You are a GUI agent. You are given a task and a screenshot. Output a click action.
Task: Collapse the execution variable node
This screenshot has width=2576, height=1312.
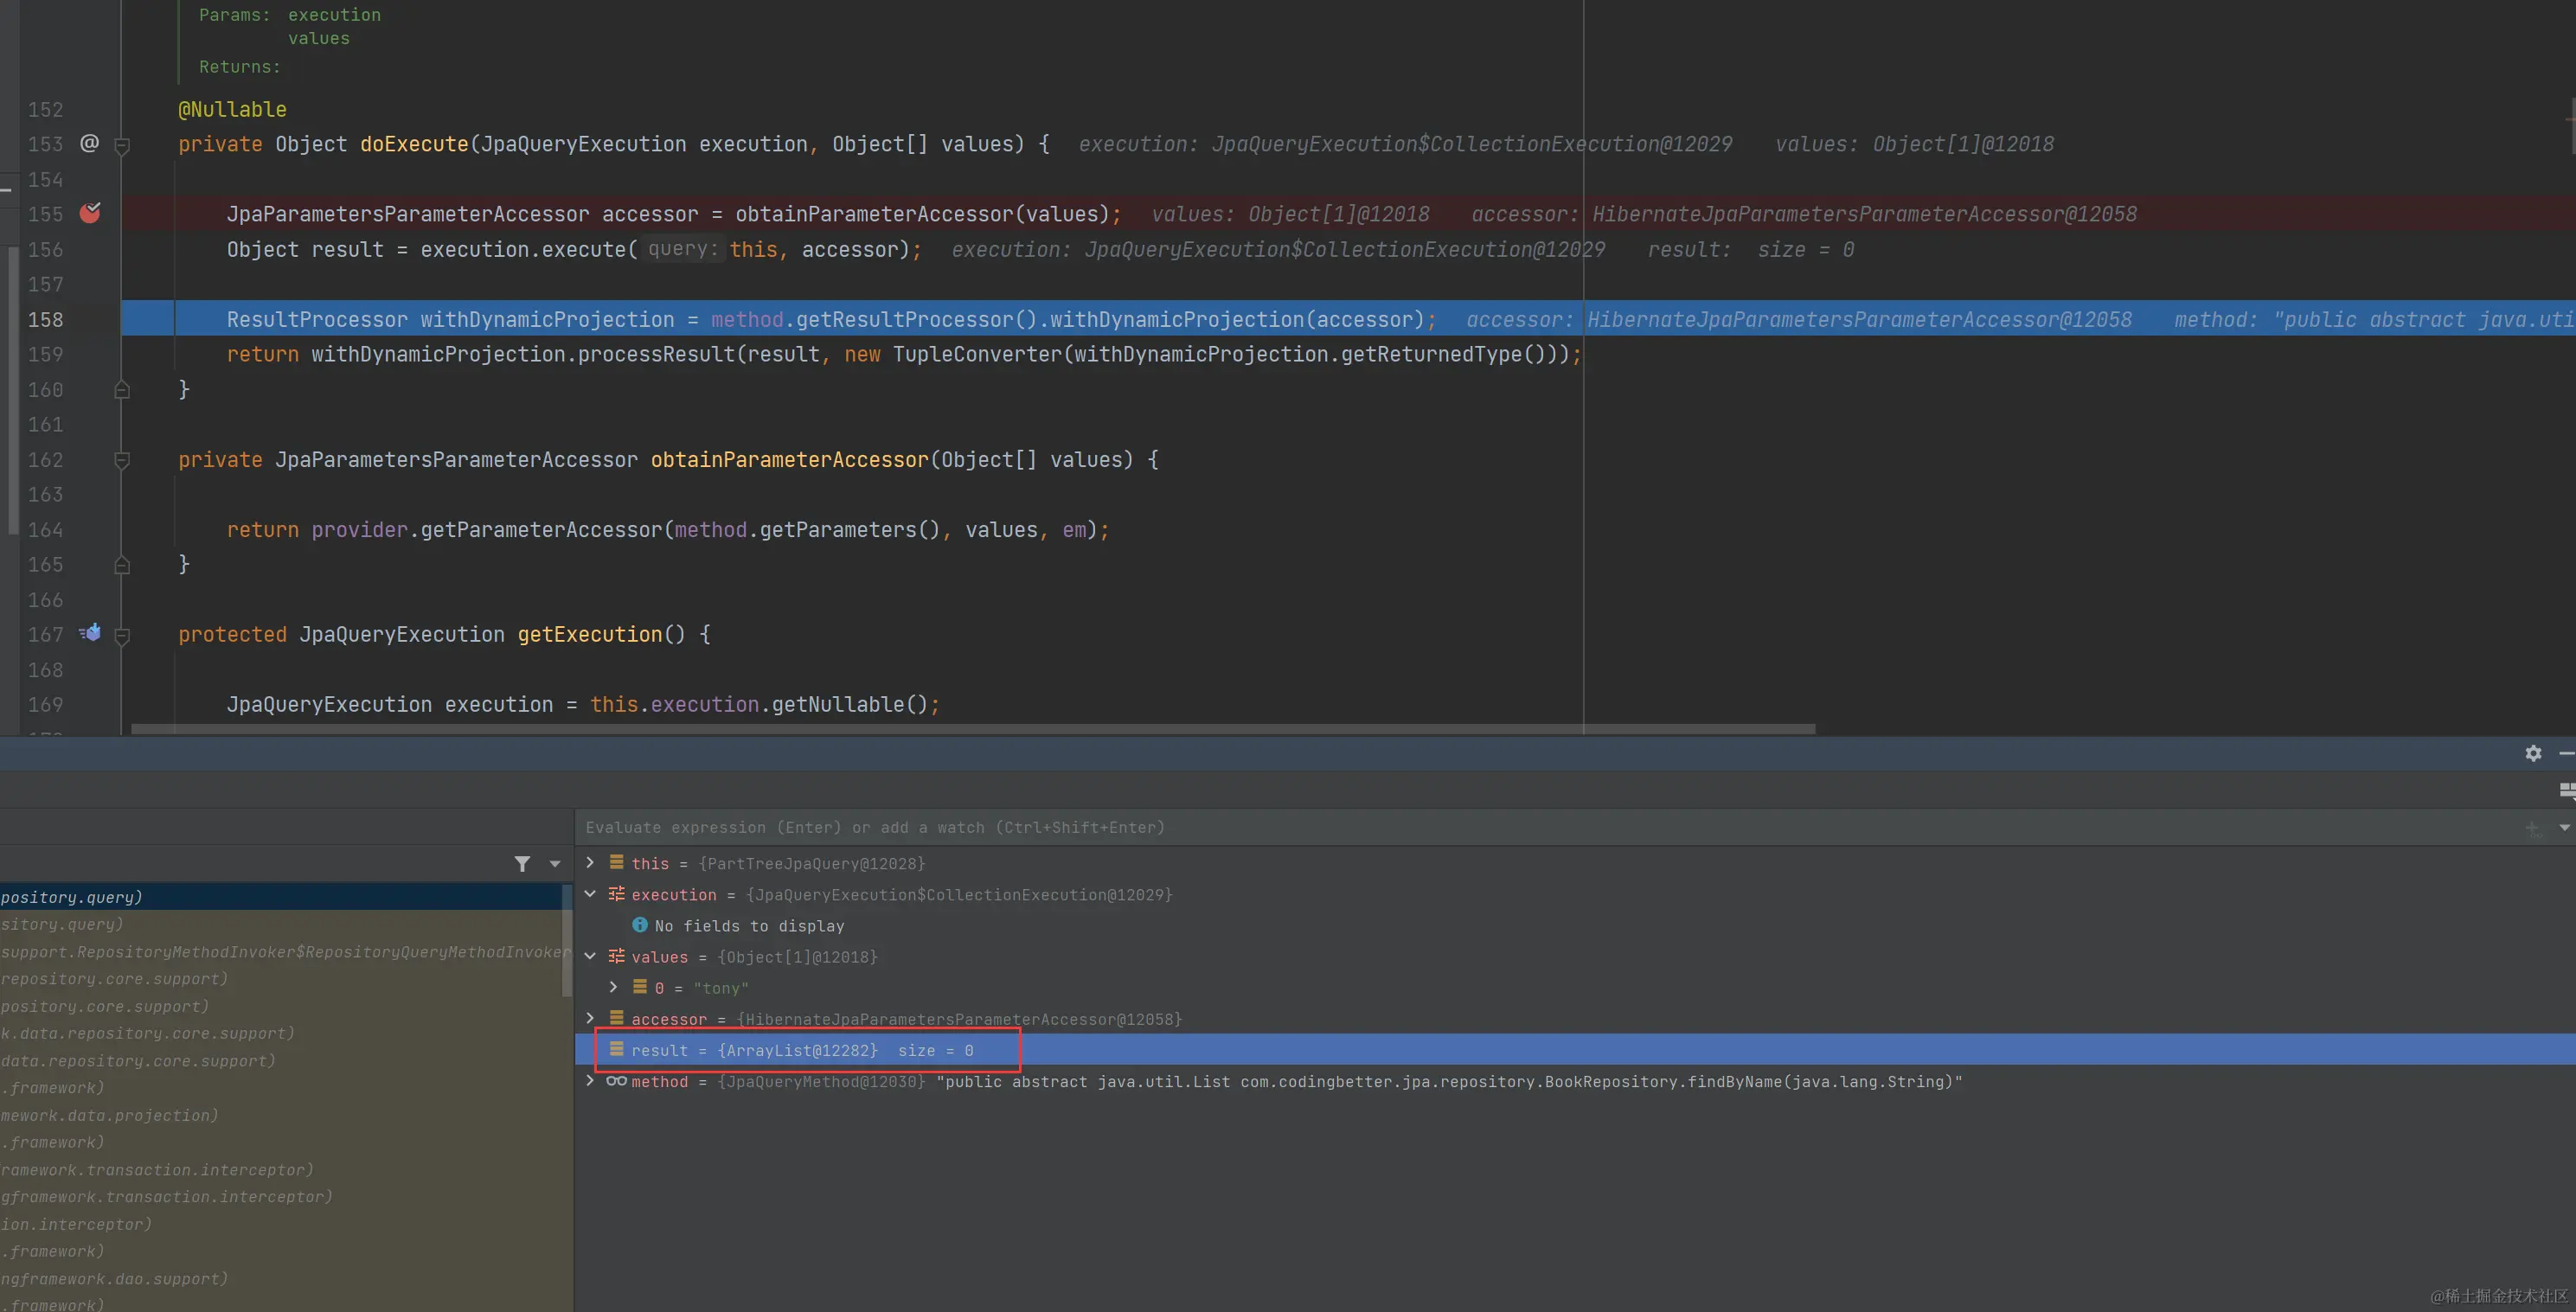coord(590,894)
